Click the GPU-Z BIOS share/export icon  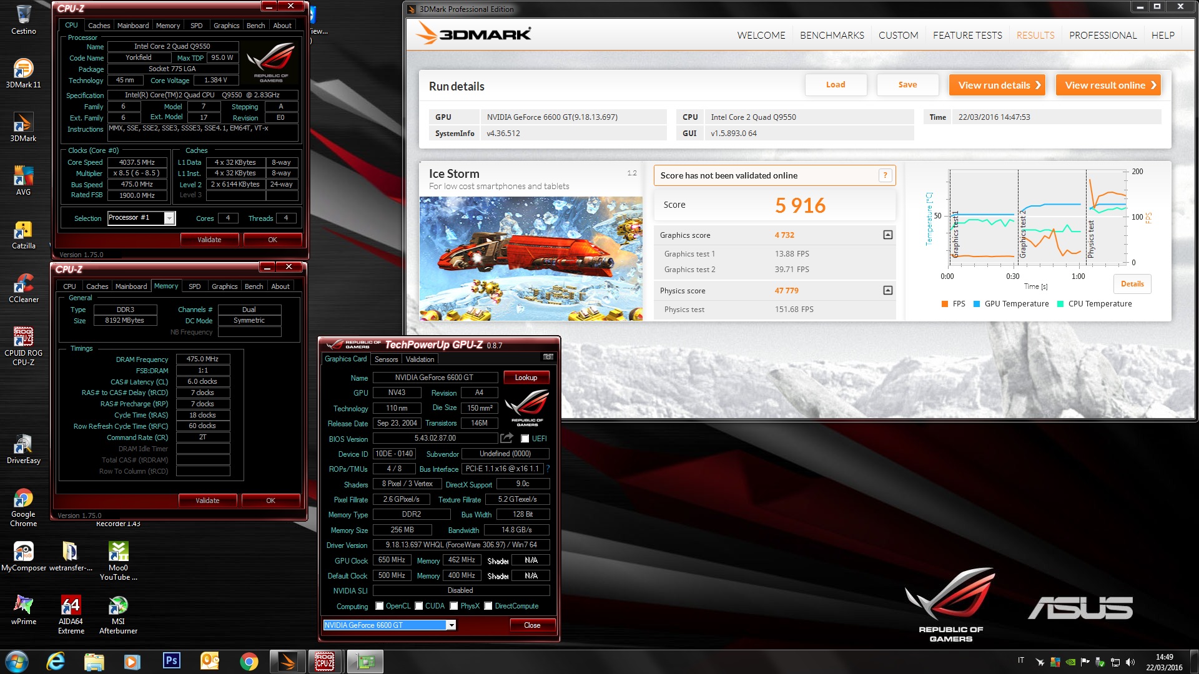coord(506,438)
